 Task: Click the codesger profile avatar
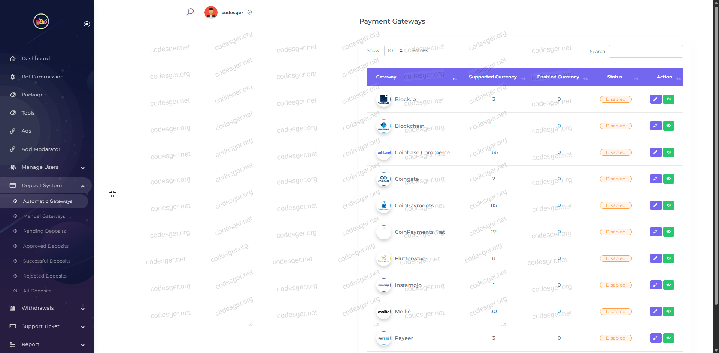click(211, 12)
